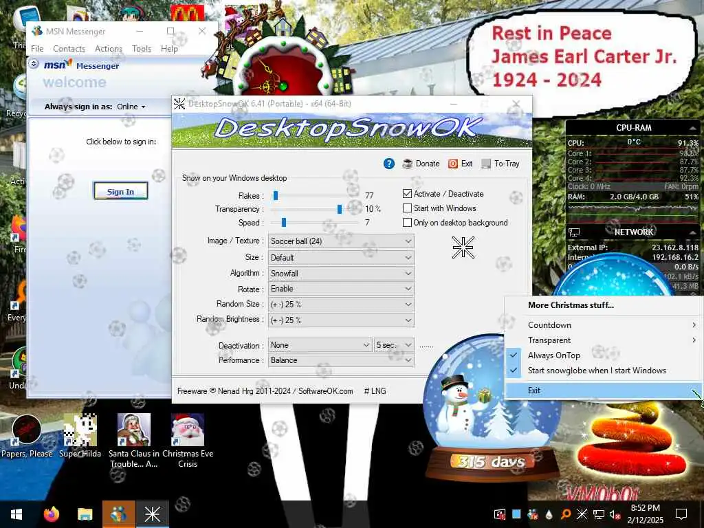Click the # LNG language link
Screen dimensions: 704x528
click(x=375, y=391)
